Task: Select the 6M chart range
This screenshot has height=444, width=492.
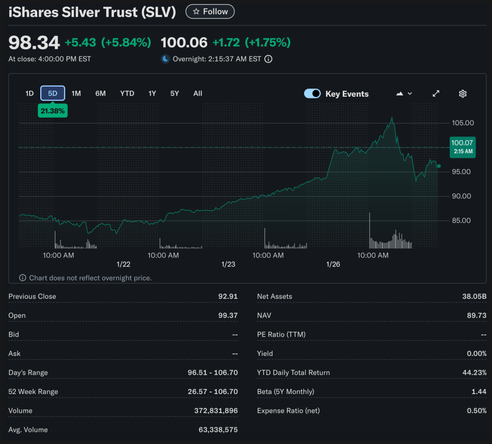Action: (x=100, y=93)
